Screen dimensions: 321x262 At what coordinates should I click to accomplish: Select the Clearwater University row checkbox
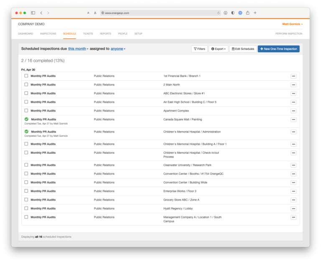(x=26, y=165)
